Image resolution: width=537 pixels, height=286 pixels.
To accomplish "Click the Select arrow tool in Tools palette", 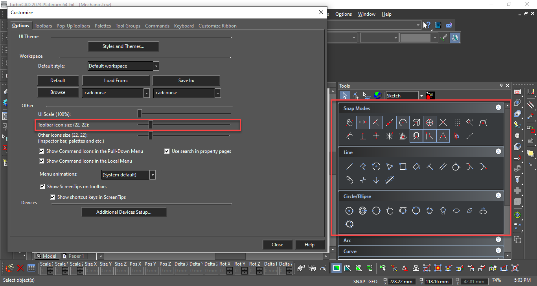I will pyautogui.click(x=344, y=95).
